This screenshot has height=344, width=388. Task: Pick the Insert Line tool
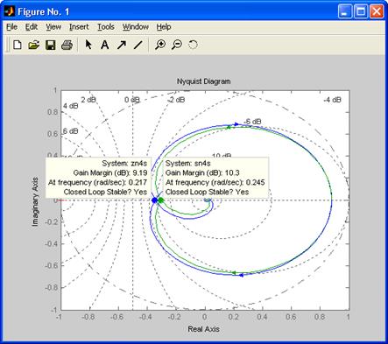pyautogui.click(x=138, y=45)
